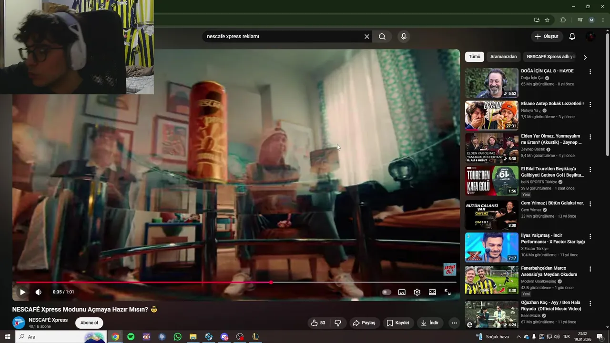This screenshot has width=610, height=343.
Task: Toggle the autoplay switch in the player
Action: pos(386,292)
